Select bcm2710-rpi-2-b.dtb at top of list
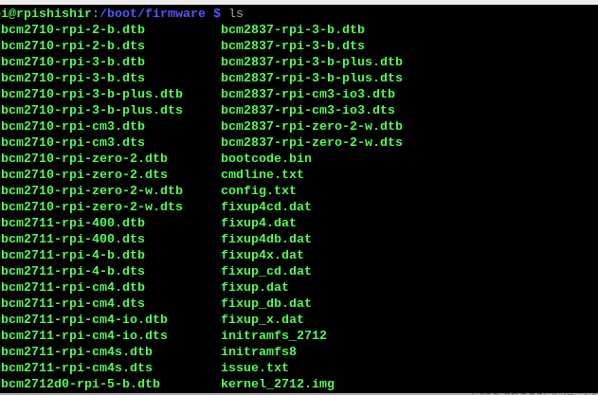Screen dimensions: 598x395 click(x=73, y=29)
